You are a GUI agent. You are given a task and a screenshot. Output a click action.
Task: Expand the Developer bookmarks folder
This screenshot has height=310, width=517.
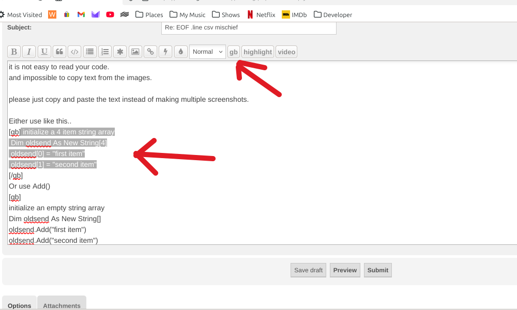pyautogui.click(x=332, y=15)
